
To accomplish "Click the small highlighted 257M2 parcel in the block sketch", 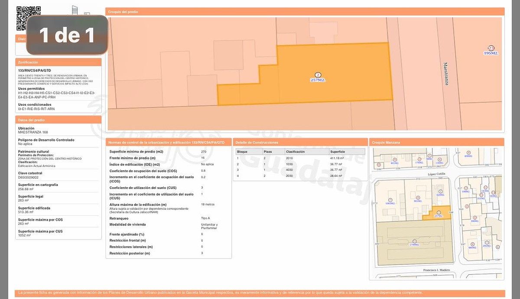I will coord(439,214).
